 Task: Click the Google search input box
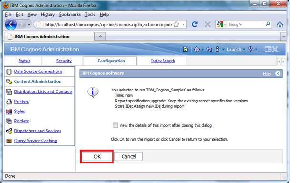coord(246,24)
